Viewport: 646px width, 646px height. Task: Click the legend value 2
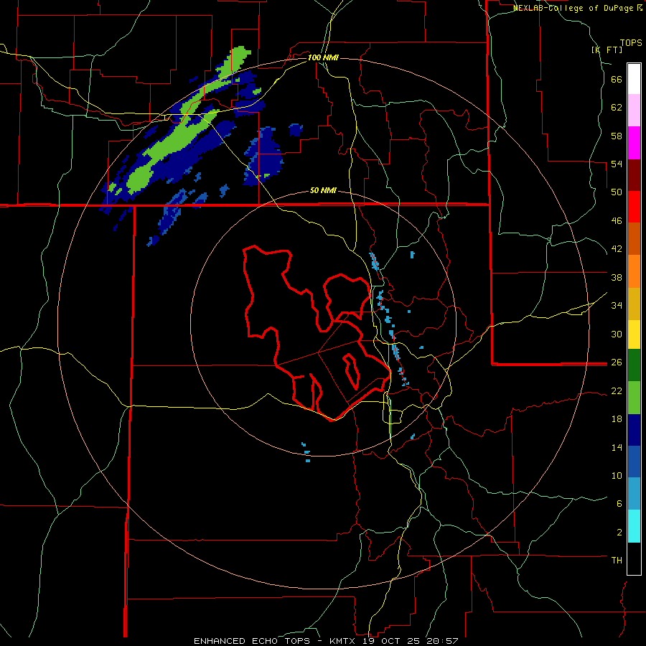pyautogui.click(x=619, y=532)
